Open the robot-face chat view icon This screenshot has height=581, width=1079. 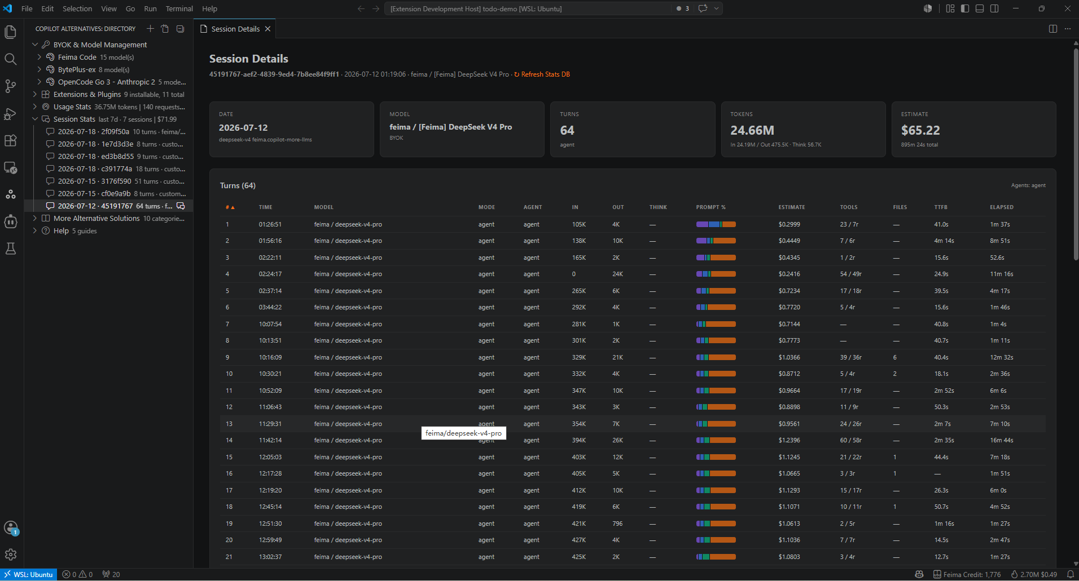point(11,221)
